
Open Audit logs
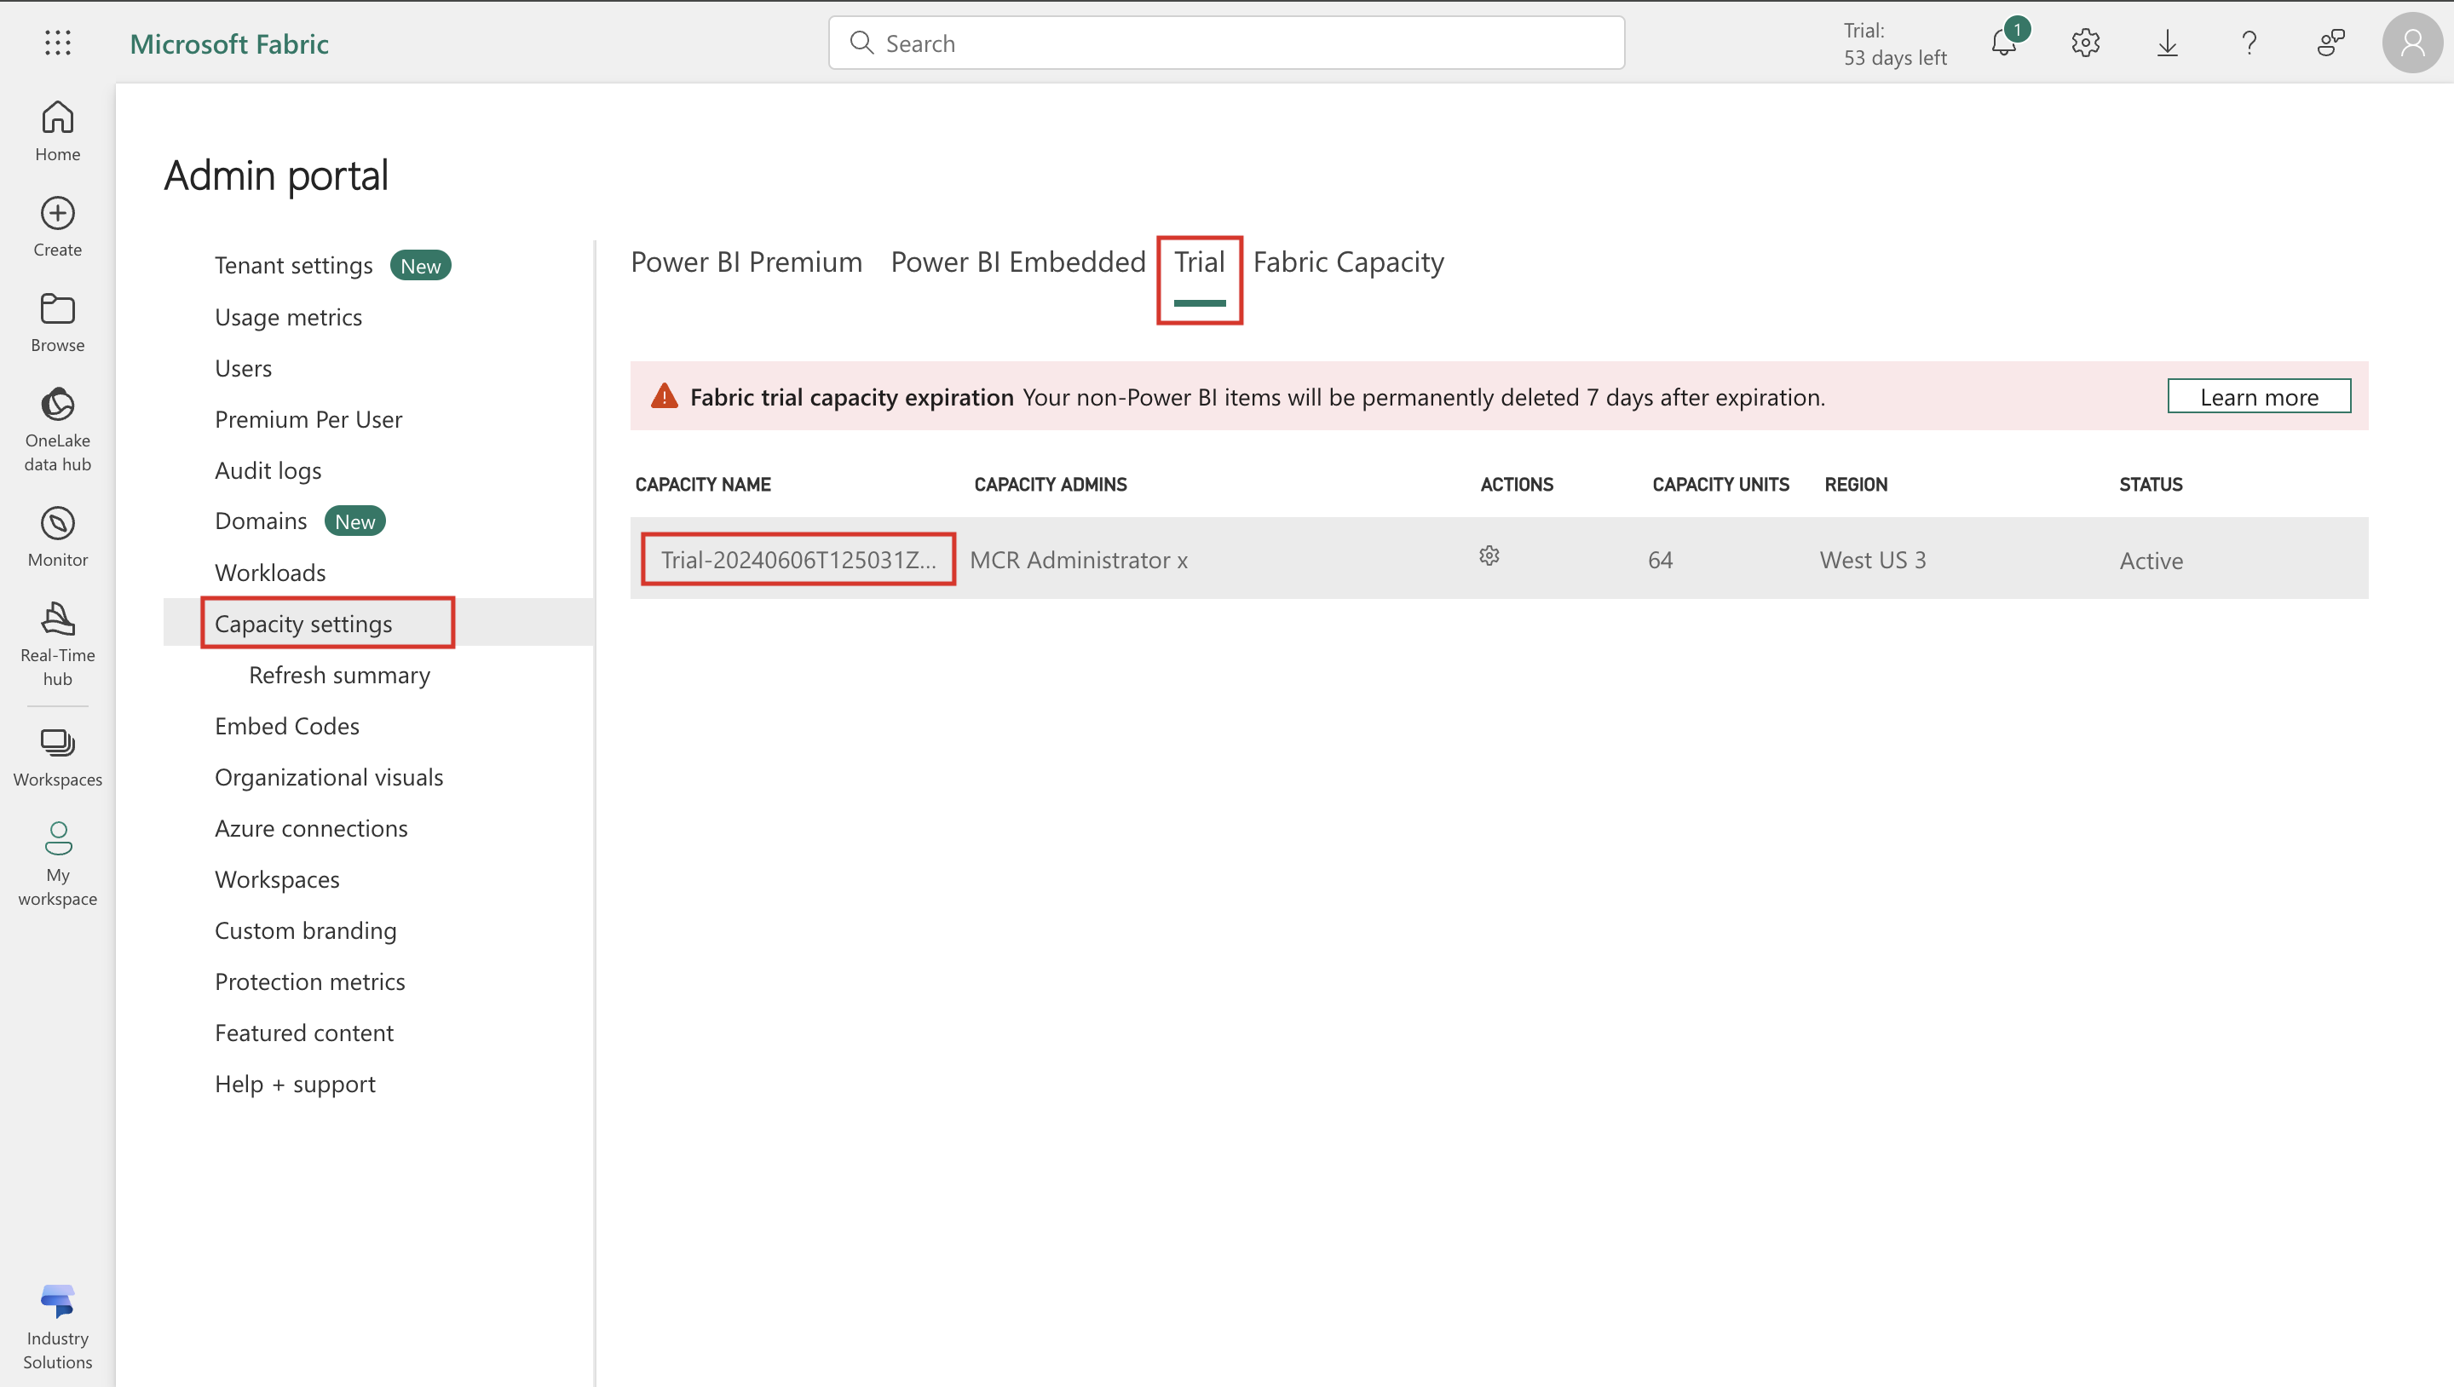[268, 470]
